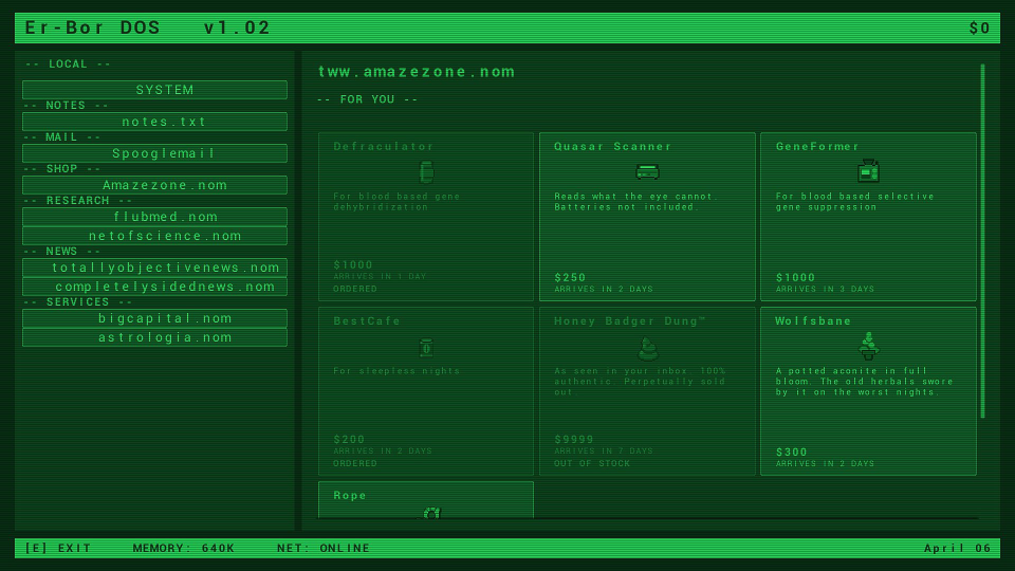Click the tww.amazezone.nom address
The image size is (1015, 571).
coord(416,71)
